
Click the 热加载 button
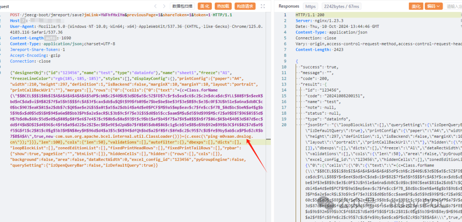[223, 6]
